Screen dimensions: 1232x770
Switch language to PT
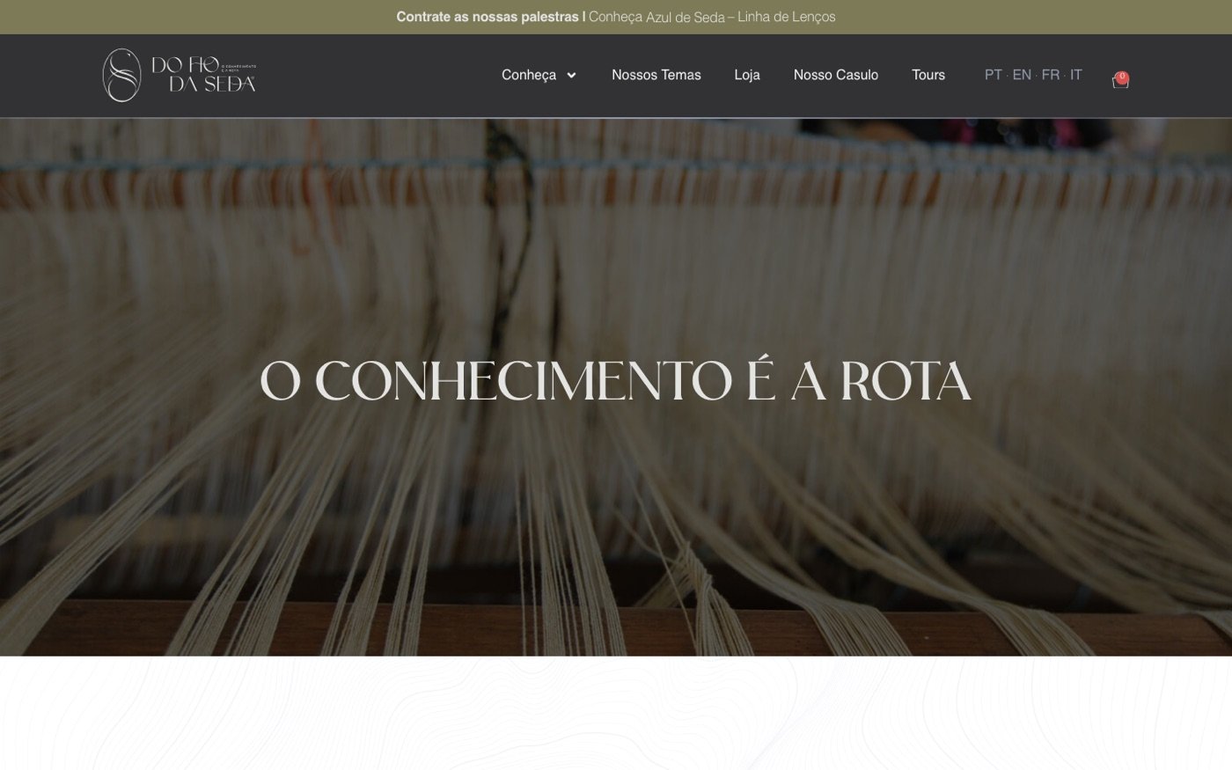coord(993,76)
